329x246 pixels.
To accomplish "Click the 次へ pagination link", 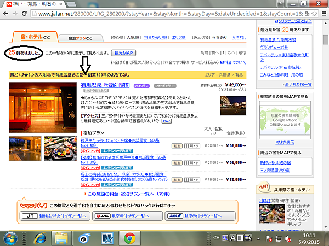I will click(x=231, y=53).
